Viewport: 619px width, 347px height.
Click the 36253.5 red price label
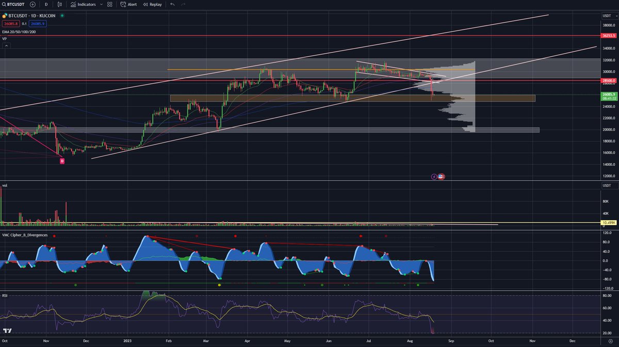point(609,36)
